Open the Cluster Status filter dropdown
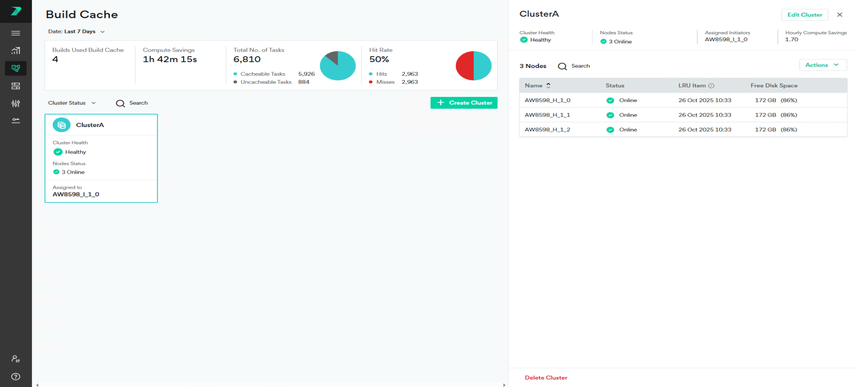The image size is (857, 387). coord(72,103)
